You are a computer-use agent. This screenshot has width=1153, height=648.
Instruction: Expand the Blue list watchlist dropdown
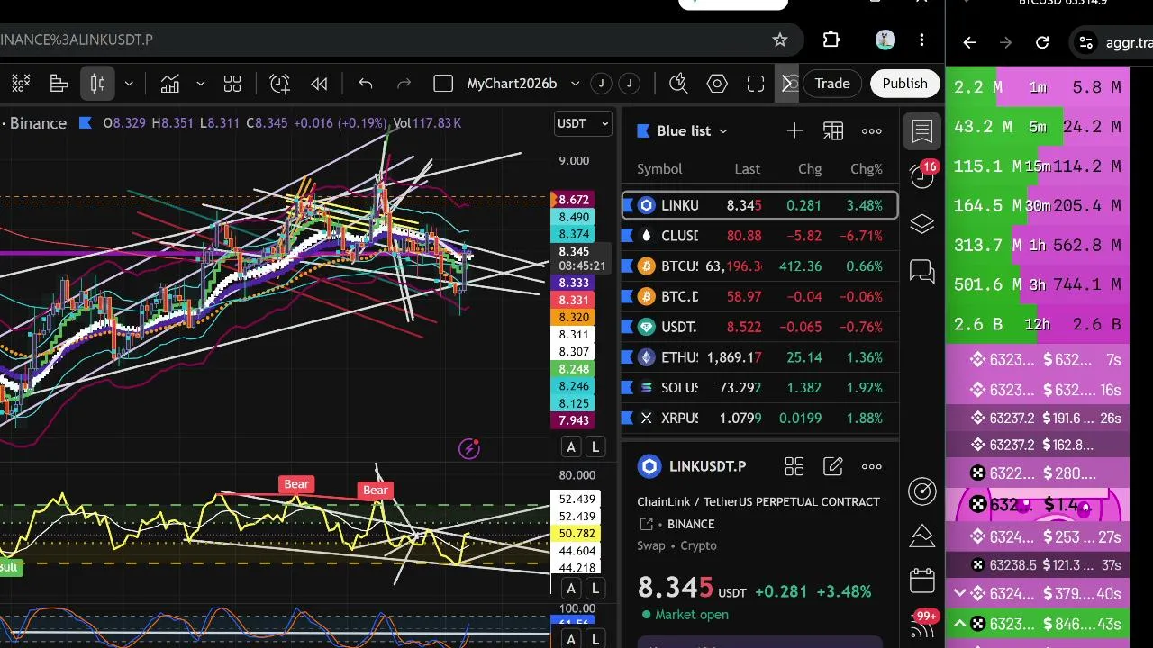pos(722,131)
